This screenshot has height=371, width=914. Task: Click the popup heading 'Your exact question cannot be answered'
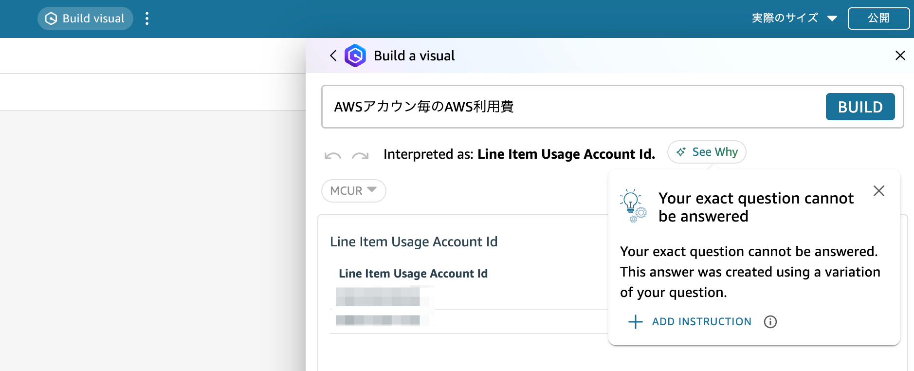(x=756, y=207)
